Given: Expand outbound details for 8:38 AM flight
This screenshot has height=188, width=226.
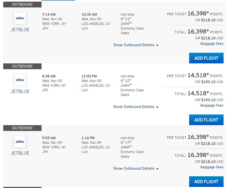Looking at the screenshot, I should pos(136,107).
